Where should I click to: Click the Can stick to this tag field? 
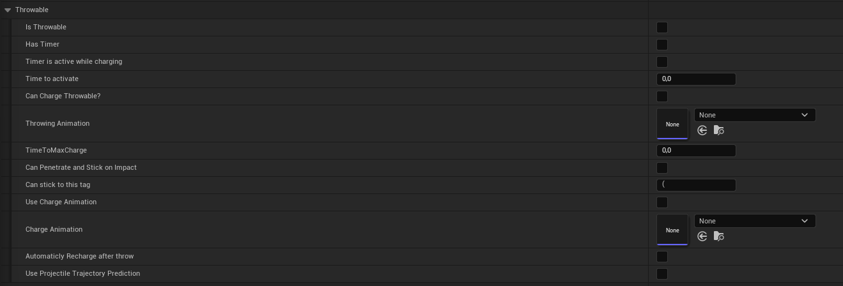point(696,185)
